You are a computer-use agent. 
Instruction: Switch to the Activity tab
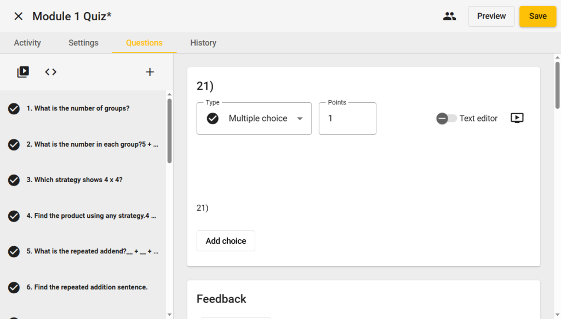(27, 43)
